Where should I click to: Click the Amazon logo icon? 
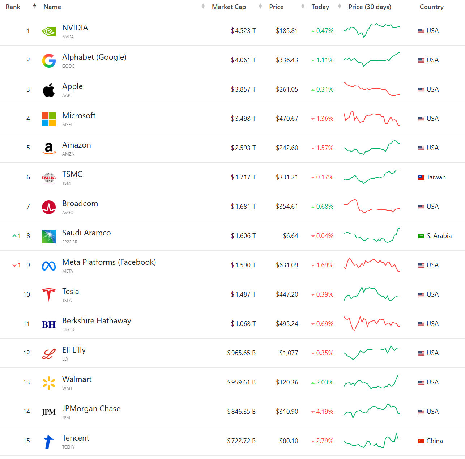(x=49, y=149)
